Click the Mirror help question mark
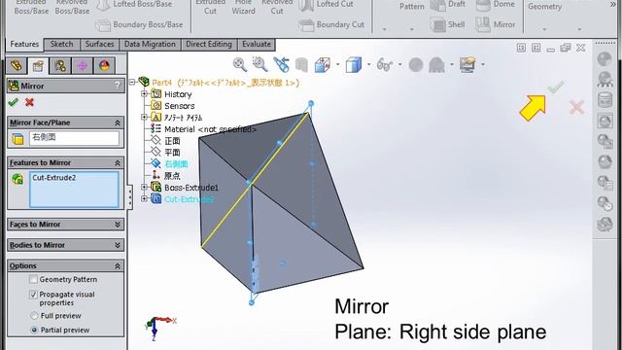The width and height of the screenshot is (622, 350). [x=118, y=86]
